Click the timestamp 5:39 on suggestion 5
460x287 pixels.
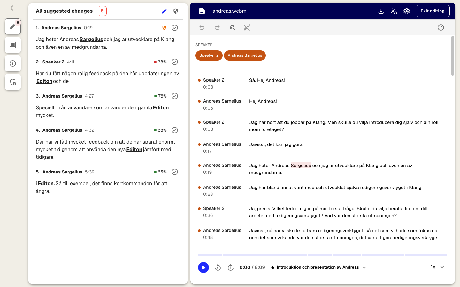click(89, 172)
